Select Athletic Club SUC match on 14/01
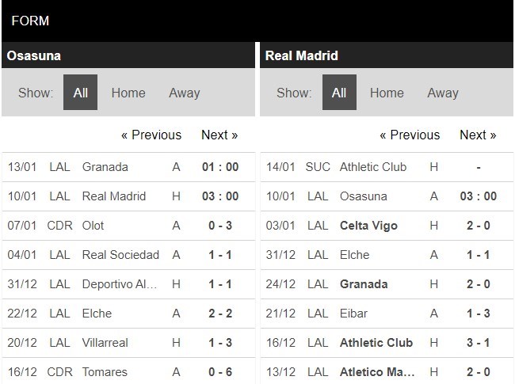The height and width of the screenshot is (384, 515). coord(387,167)
